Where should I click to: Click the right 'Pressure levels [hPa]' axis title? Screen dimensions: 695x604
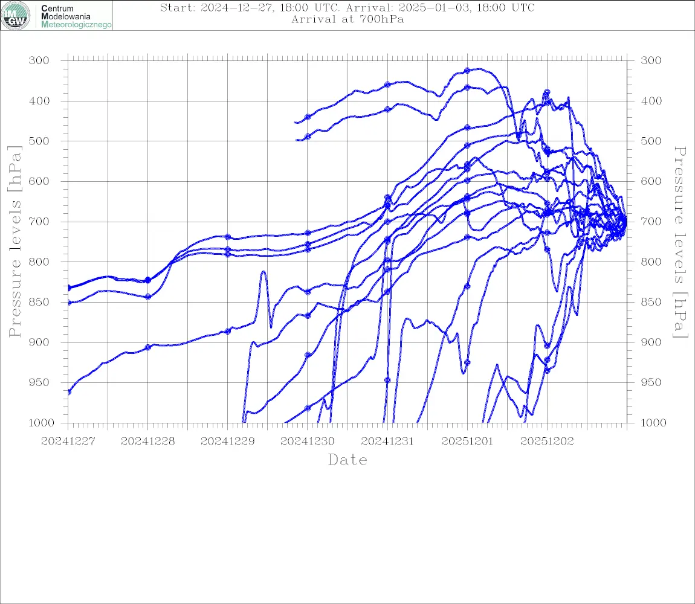pos(680,242)
